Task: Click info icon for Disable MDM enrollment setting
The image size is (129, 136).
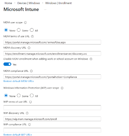Action: point(91,59)
